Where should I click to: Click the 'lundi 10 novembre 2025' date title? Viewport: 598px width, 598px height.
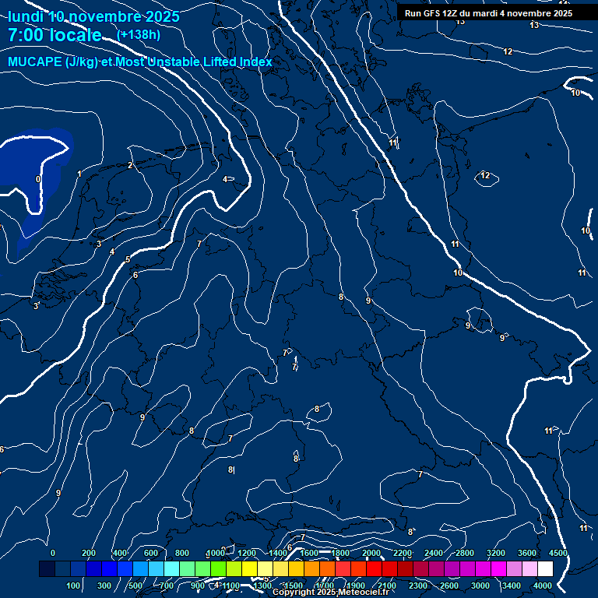click(x=93, y=16)
